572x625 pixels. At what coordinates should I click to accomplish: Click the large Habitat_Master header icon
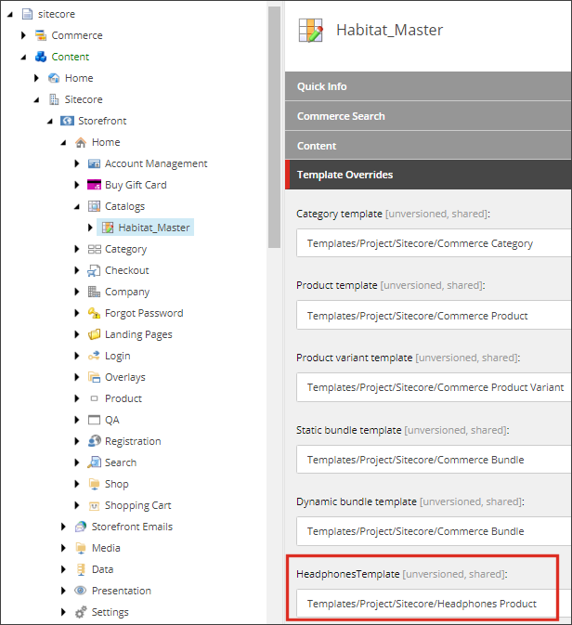tap(310, 31)
